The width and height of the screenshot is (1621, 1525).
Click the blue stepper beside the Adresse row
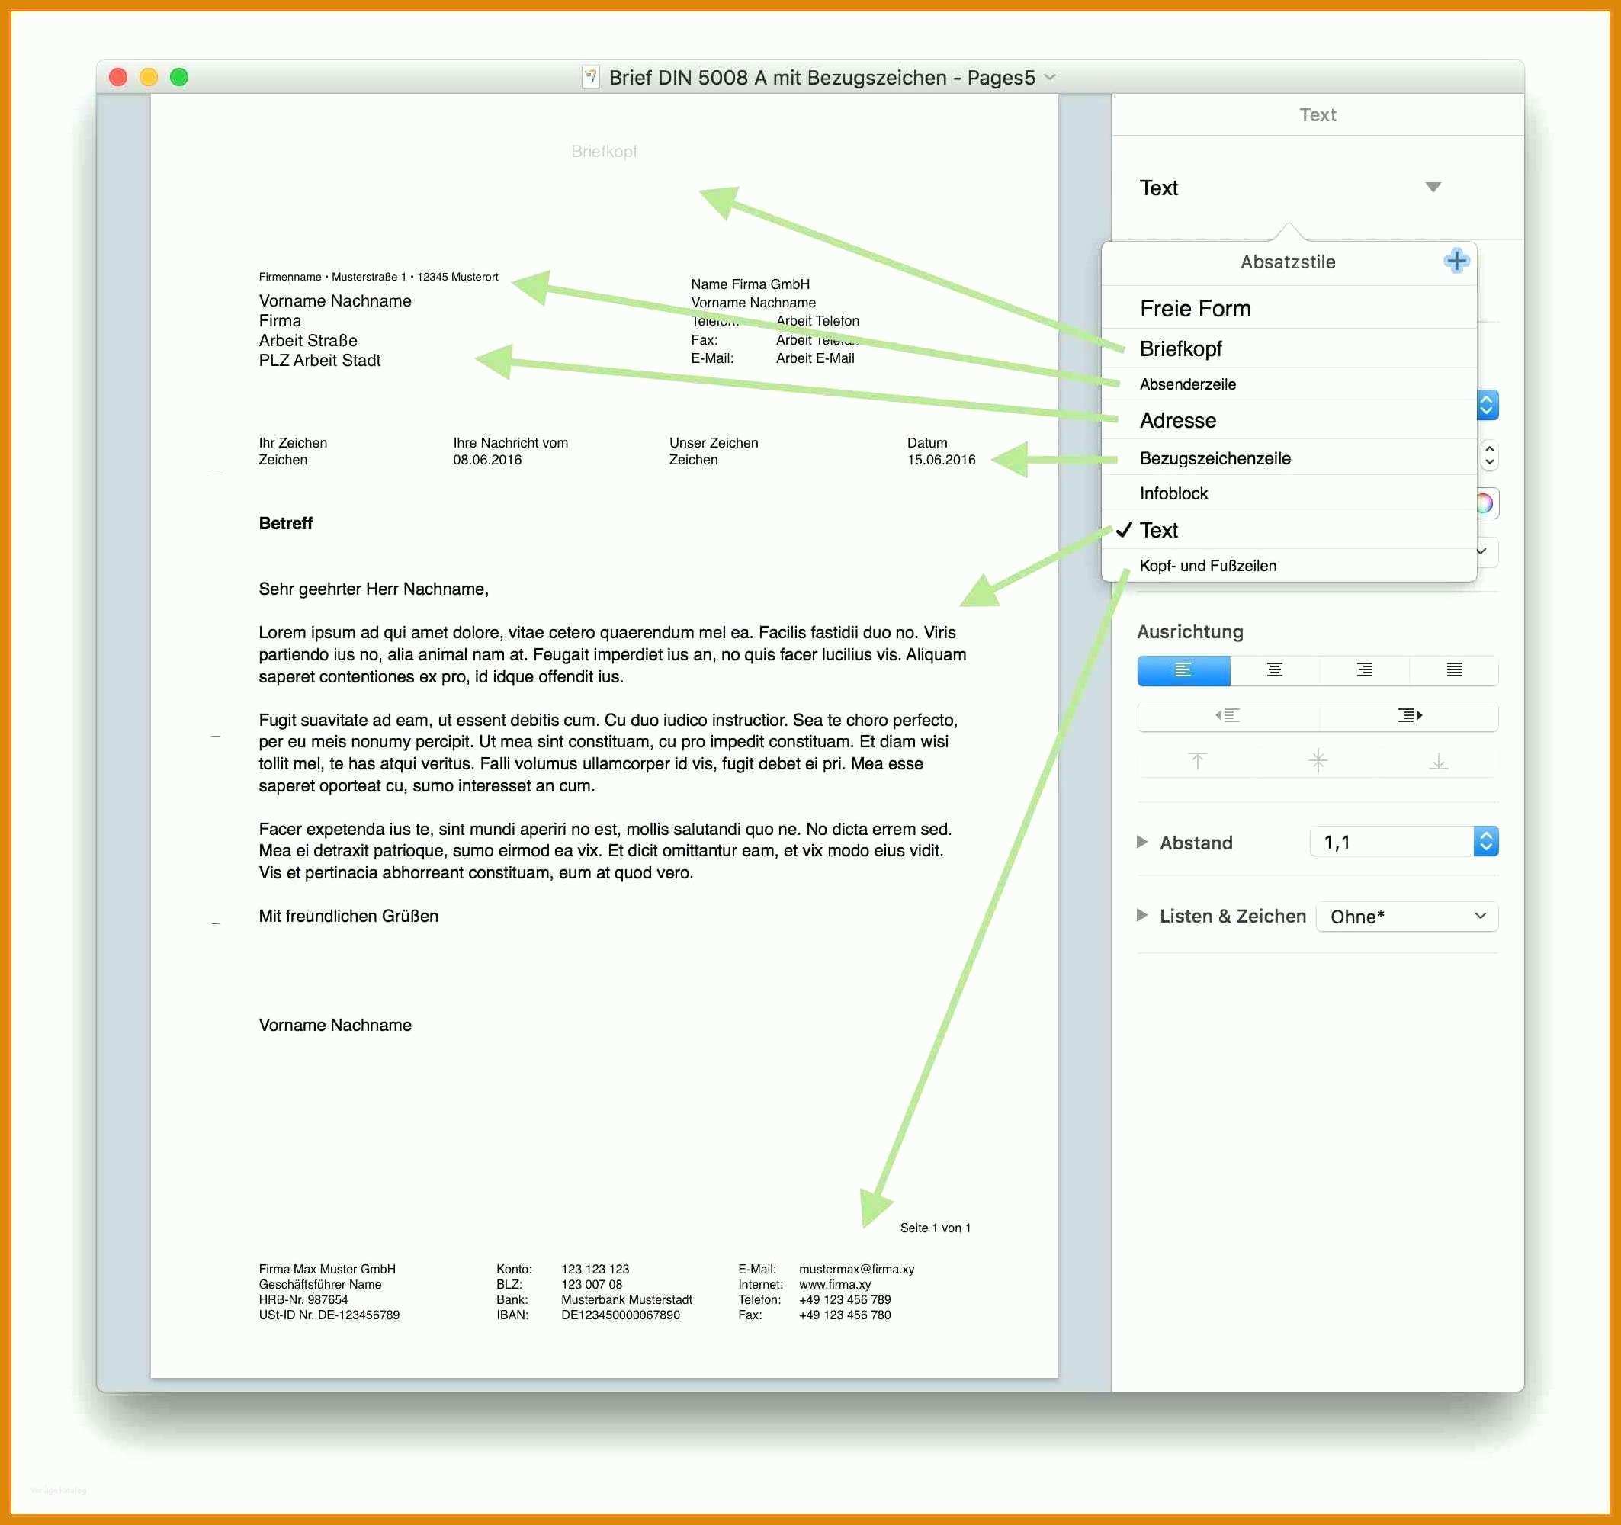1487,406
